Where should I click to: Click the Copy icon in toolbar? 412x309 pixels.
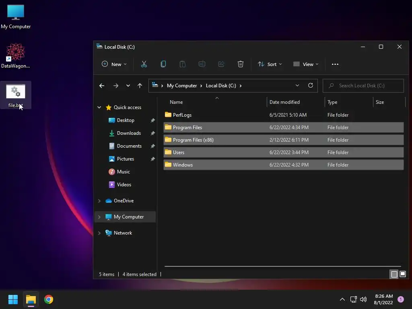[x=163, y=64]
